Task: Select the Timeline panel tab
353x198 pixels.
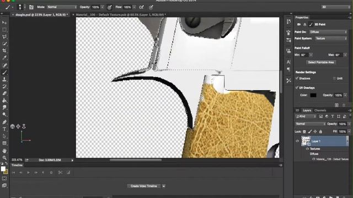Action: click(17, 165)
